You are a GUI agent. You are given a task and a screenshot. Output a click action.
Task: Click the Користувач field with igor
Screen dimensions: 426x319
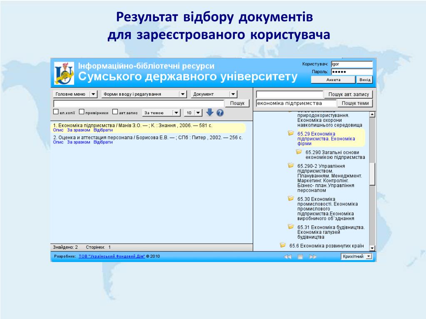click(352, 64)
